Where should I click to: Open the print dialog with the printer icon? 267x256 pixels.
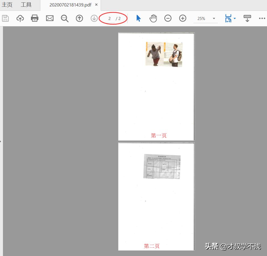click(x=35, y=18)
